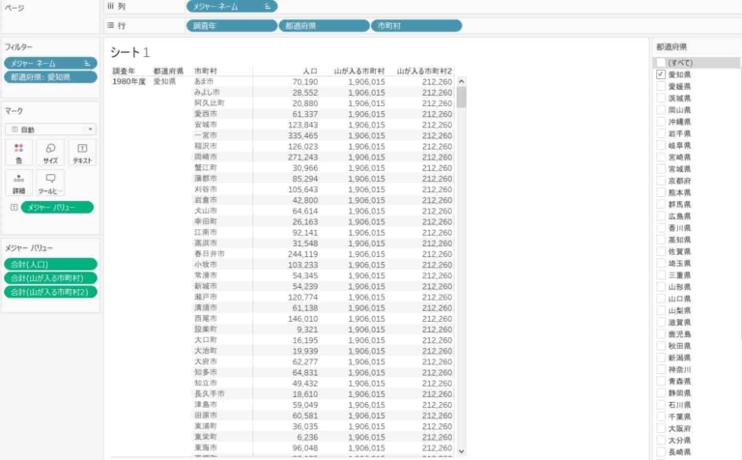Click the table scrollbar up arrow
The height and width of the screenshot is (460, 742).
[461, 83]
